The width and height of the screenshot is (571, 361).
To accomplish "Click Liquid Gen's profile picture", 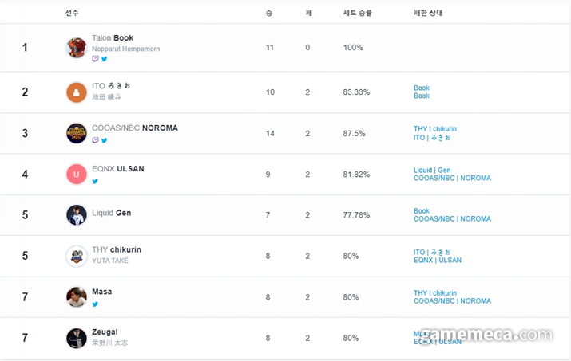I will pyautogui.click(x=77, y=215).
